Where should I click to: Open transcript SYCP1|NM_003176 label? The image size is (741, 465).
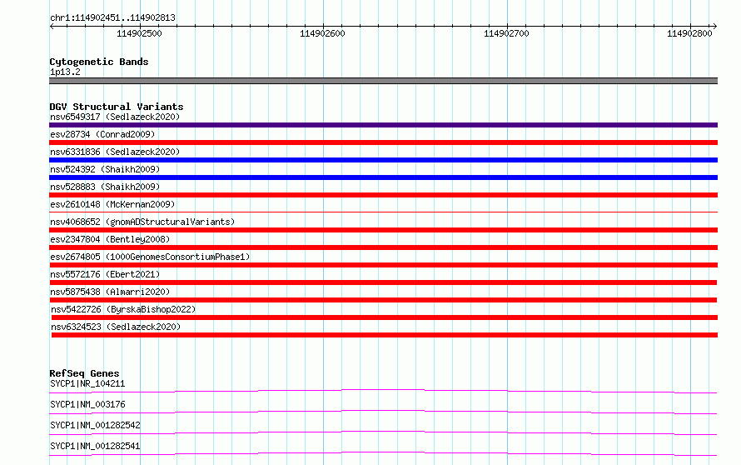[x=87, y=404]
